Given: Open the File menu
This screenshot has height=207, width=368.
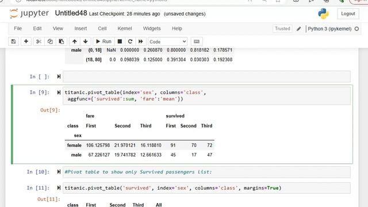Looking at the screenshot, I should (18, 28).
